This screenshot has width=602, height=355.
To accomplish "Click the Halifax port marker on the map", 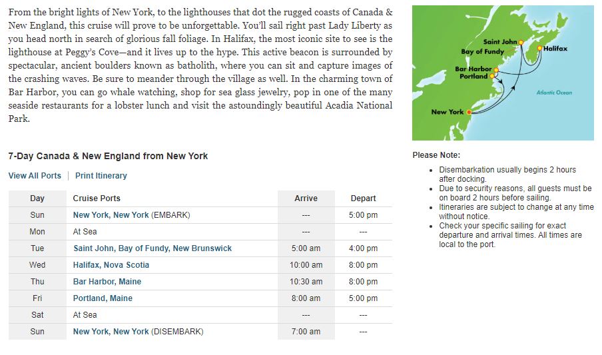I will click(539, 49).
